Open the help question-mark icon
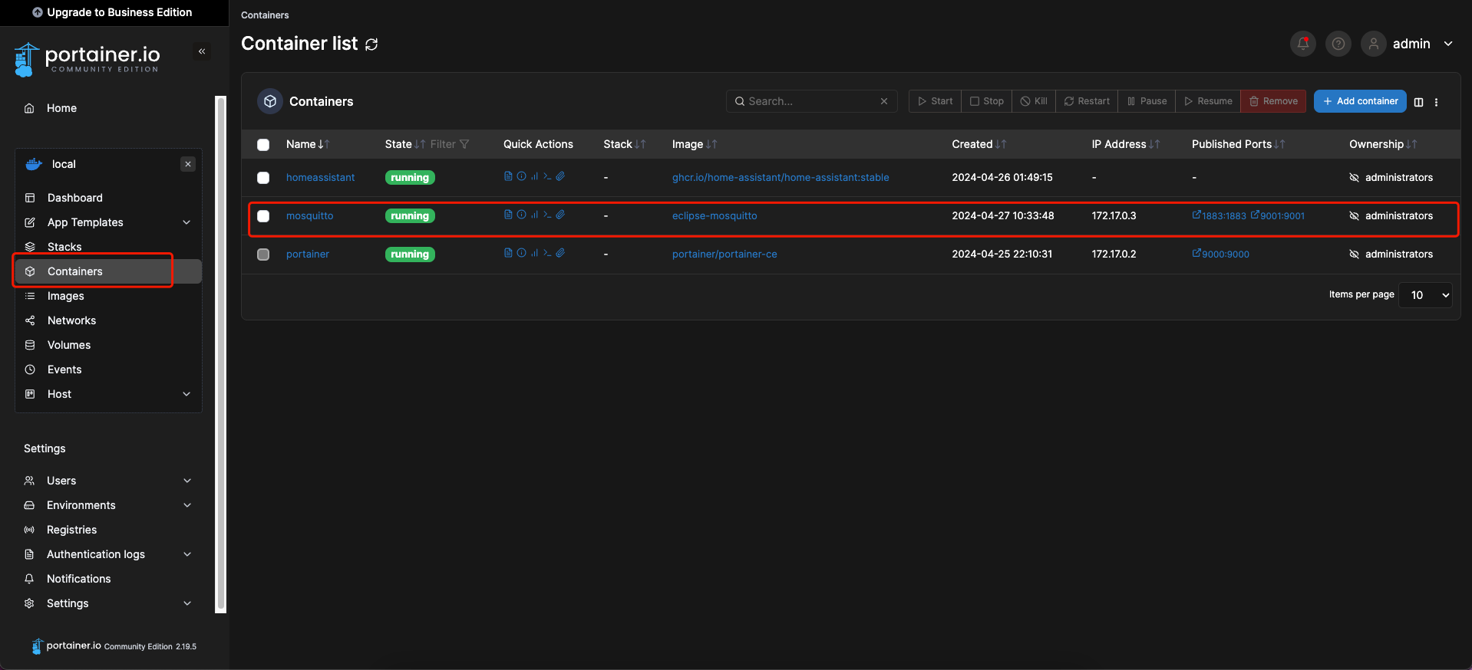Screen dimensions: 1472x670 [x=1338, y=44]
